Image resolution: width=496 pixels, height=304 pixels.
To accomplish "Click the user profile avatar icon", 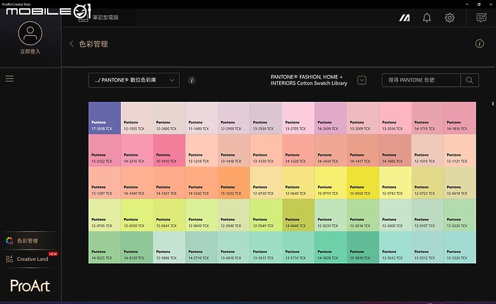I will [30, 33].
